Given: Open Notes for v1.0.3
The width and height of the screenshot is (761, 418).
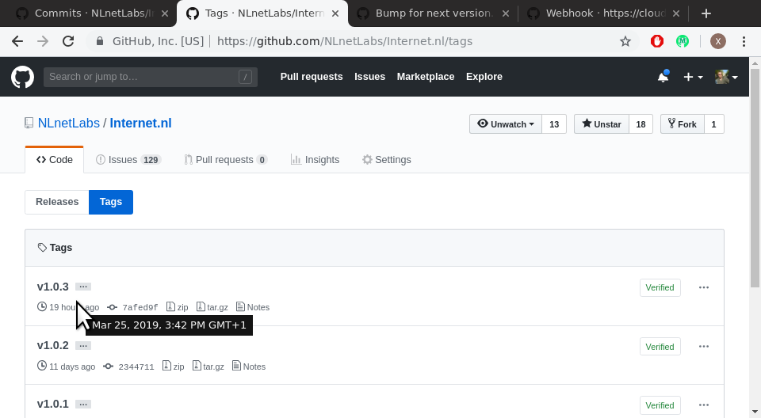Looking at the screenshot, I should click(x=253, y=307).
